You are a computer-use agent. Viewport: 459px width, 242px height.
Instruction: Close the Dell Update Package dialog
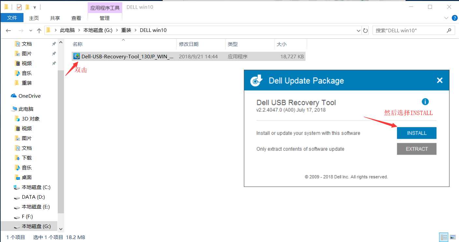[x=440, y=80]
